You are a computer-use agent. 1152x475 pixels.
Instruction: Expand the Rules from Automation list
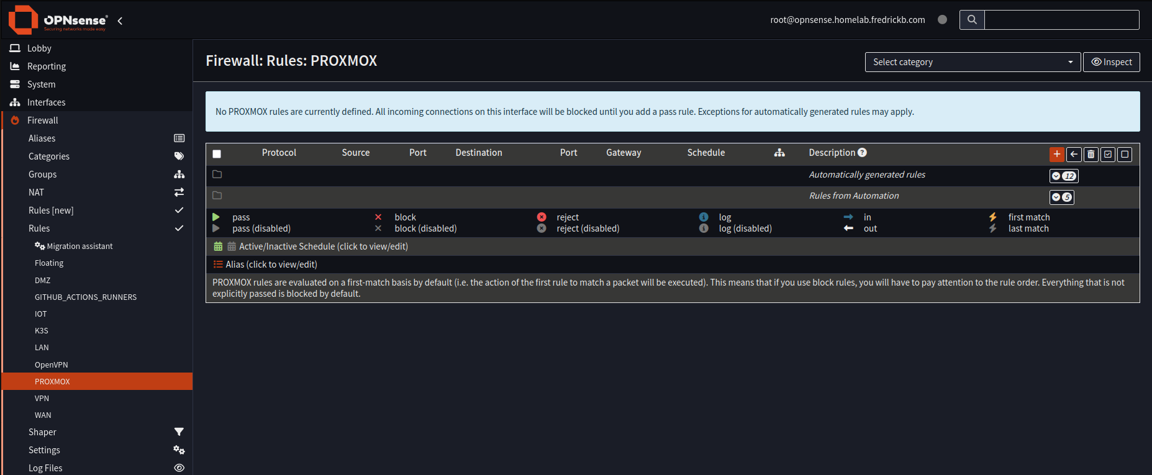(1061, 197)
